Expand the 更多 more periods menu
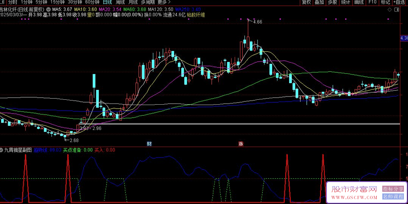The image size is (408, 204). click(x=164, y=2)
